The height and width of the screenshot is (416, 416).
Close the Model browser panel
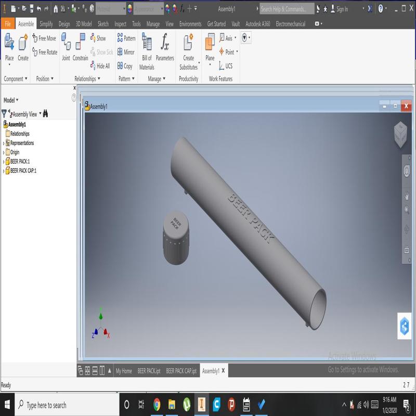click(74, 88)
